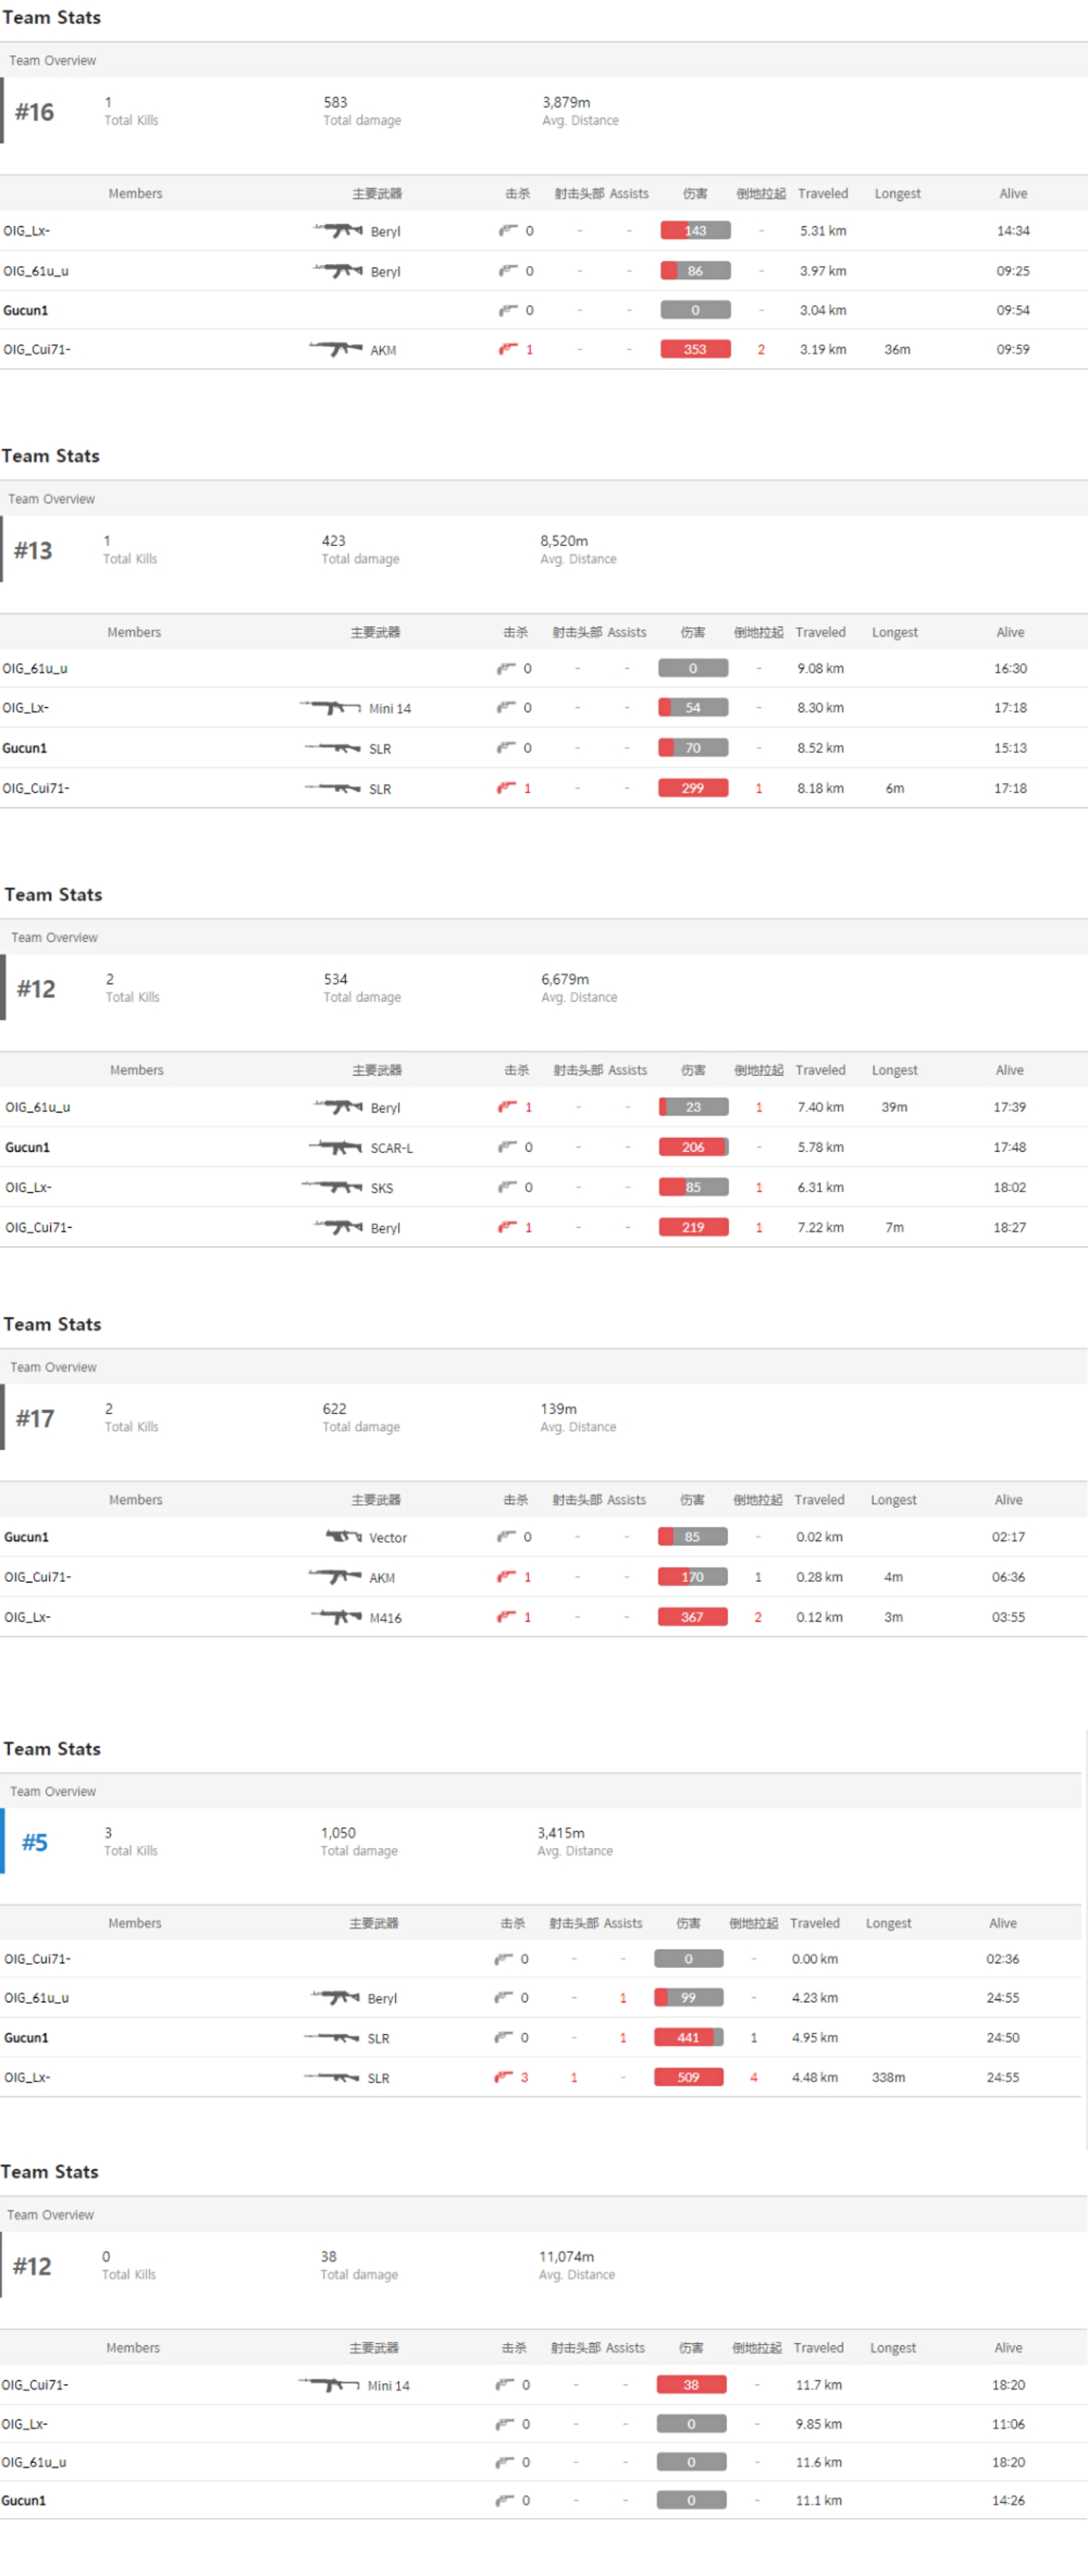This screenshot has width=1088, height=2576.
Task: Click the M416 rifle icon
Action: [x=336, y=1616]
